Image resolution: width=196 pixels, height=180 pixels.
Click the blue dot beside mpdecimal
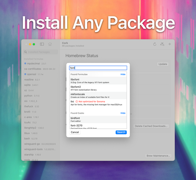pyautogui.click(x=25, y=63)
